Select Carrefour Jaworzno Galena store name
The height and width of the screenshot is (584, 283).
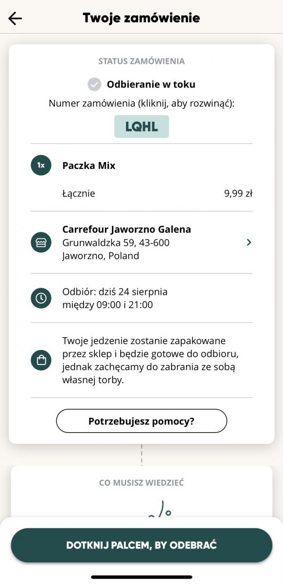coord(126,229)
